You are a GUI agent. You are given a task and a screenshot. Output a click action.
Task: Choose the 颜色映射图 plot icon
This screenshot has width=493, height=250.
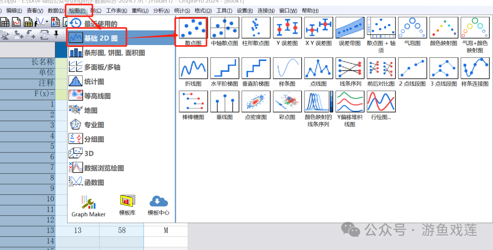[444, 28]
